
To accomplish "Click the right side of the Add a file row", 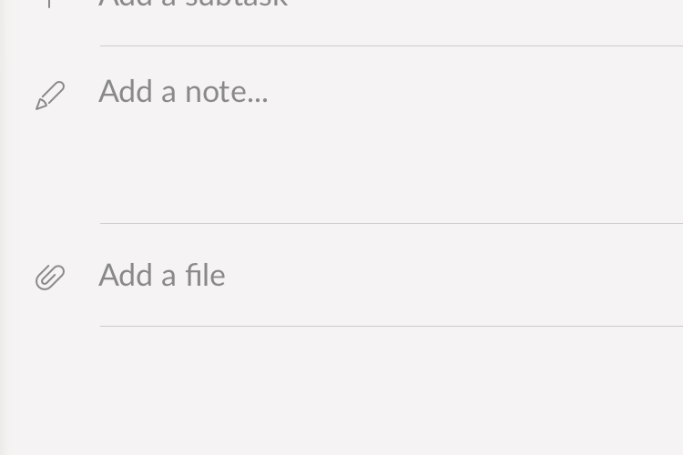I will [x=566, y=275].
